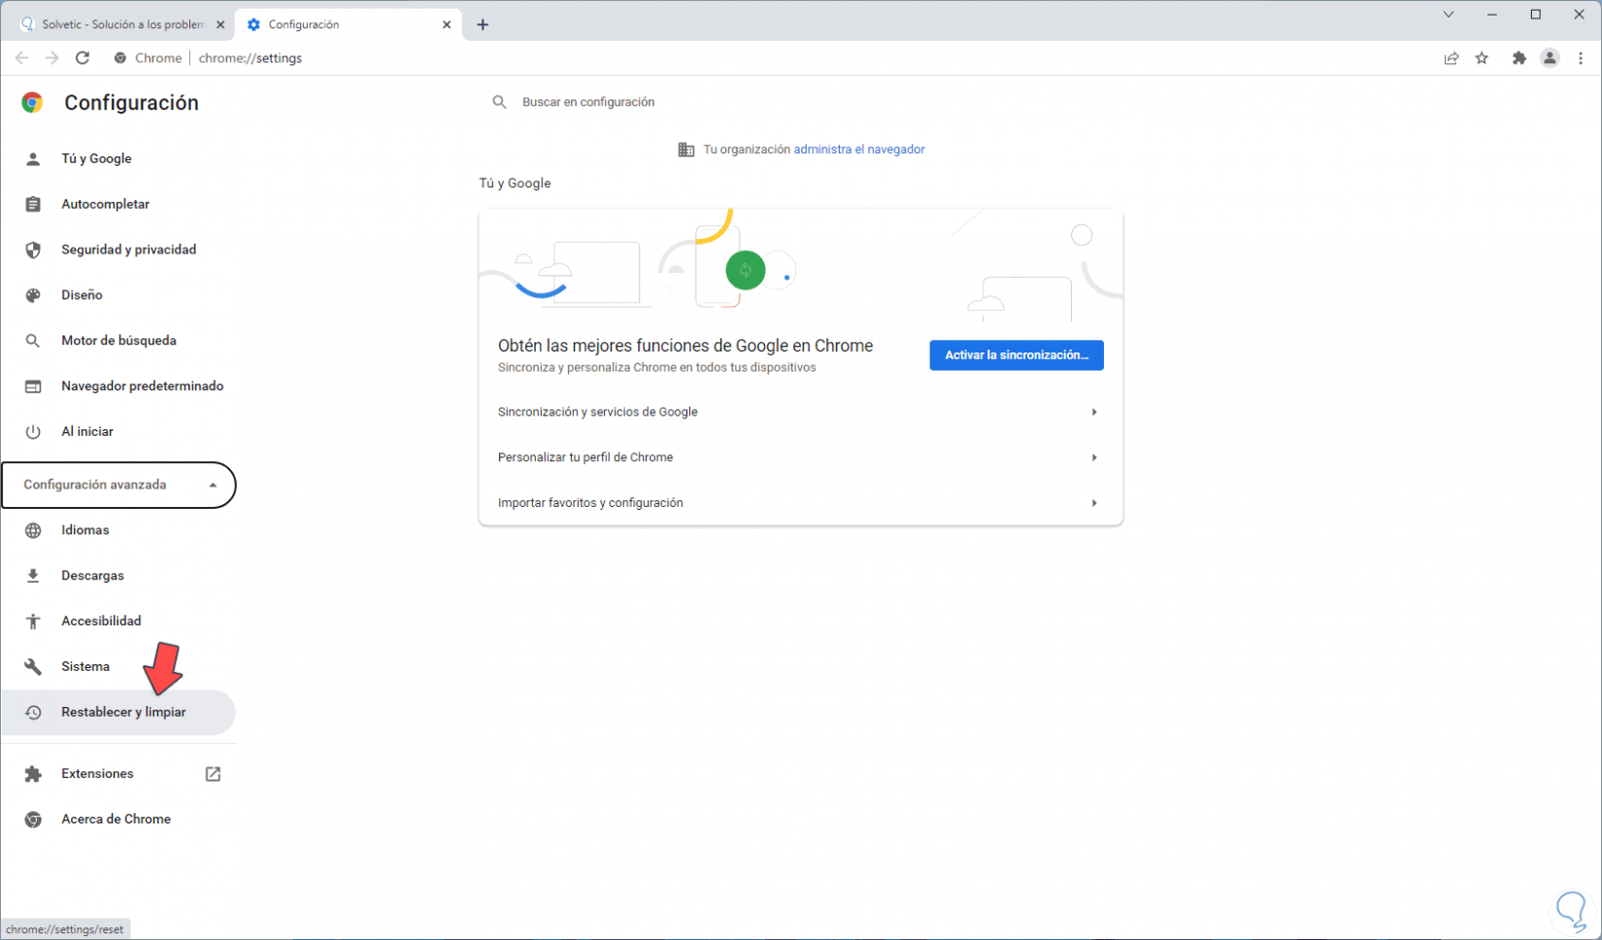Open Extensiones from the sidebar
1602x940 pixels.
[118, 774]
